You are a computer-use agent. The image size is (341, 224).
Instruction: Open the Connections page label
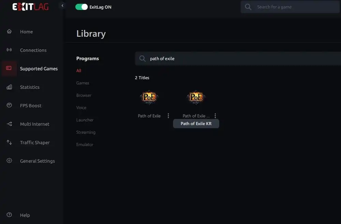click(33, 50)
